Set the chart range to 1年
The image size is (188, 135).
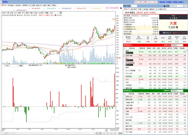pyautogui.click(x=111, y=133)
